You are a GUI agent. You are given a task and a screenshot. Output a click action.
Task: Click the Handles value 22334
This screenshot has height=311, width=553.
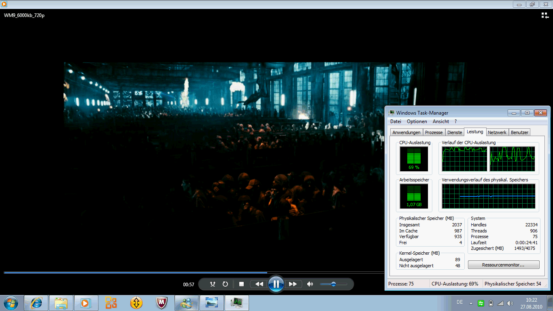531,225
